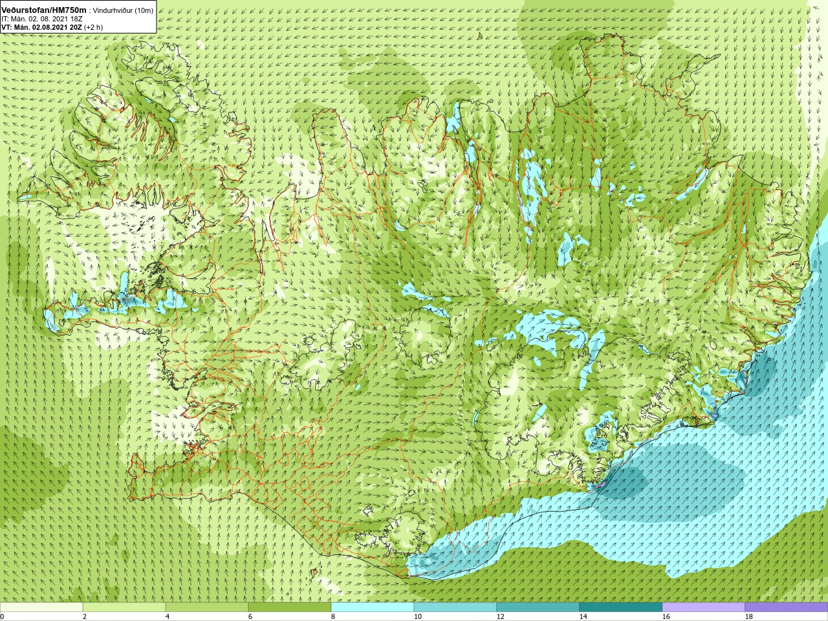This screenshot has width=828, height=621.
Task: Select the 10–12 cyan legend swatch
Action: click(455, 607)
